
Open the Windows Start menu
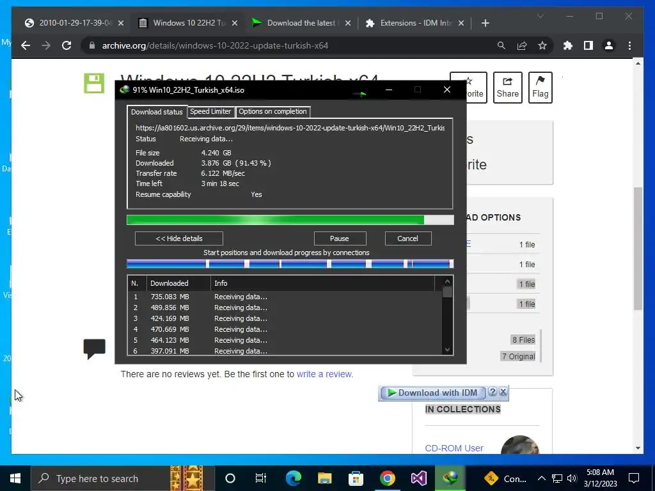click(x=15, y=478)
